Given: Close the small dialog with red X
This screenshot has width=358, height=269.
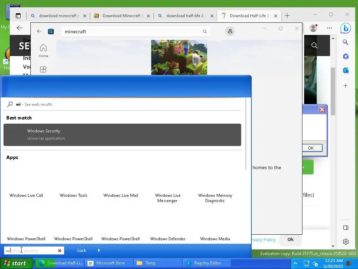Looking at the screenshot, I should coord(322,110).
